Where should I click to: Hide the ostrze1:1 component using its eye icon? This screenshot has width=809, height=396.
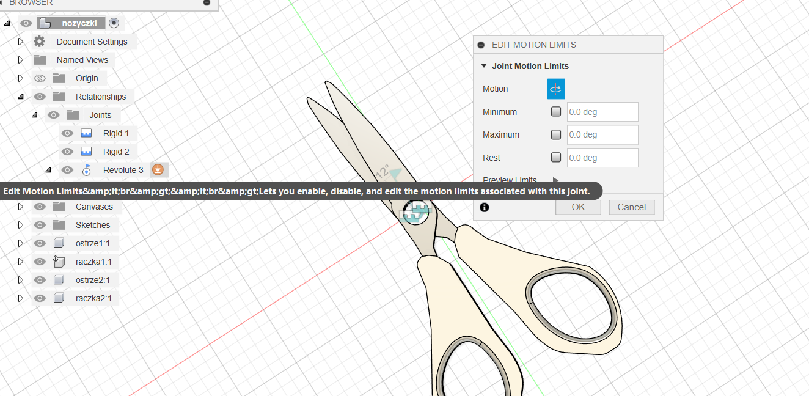coord(40,243)
